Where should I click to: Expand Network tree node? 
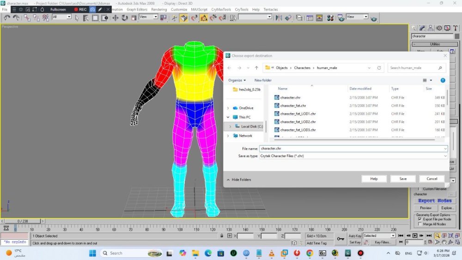pyautogui.click(x=228, y=136)
